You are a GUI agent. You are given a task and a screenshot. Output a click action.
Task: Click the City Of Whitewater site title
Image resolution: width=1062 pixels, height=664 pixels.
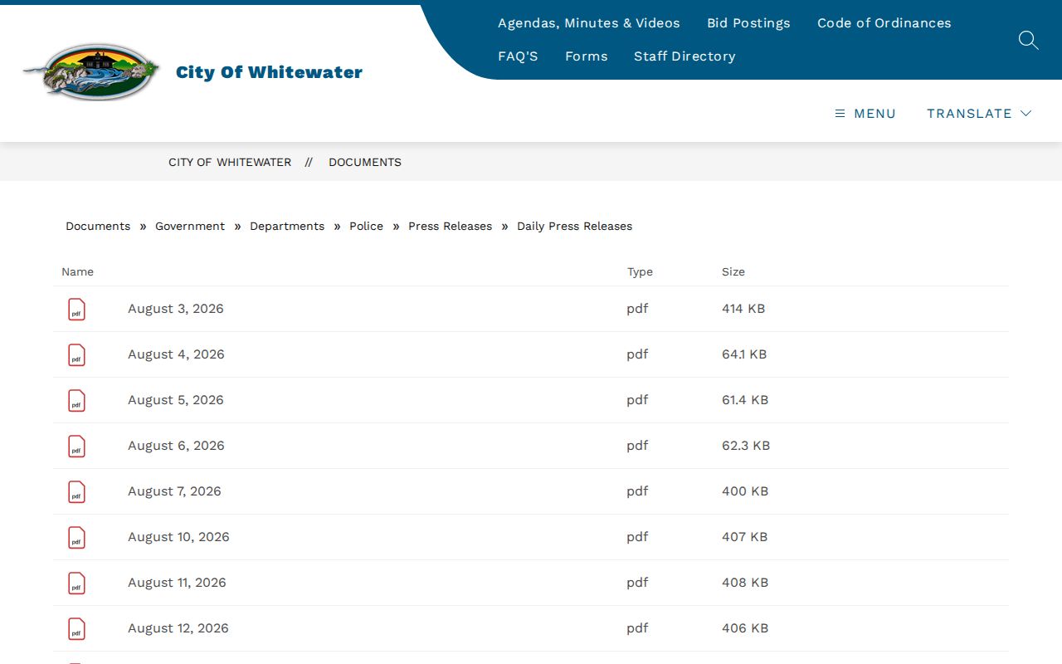coord(269,72)
